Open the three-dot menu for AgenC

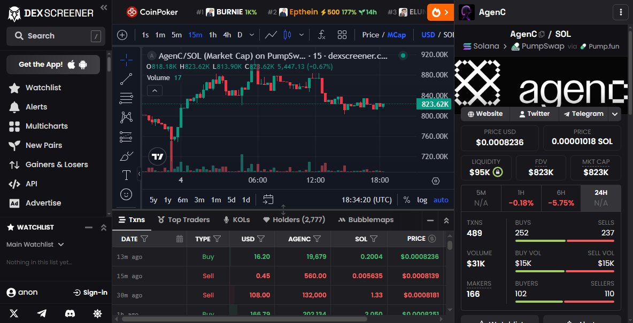point(621,12)
